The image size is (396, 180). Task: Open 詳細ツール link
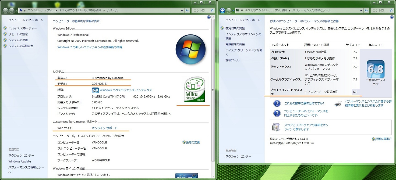(x=232, y=60)
